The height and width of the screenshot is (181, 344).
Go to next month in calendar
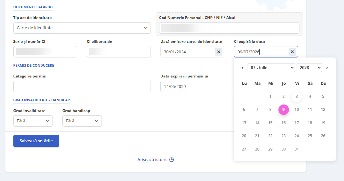pyautogui.click(x=327, y=68)
